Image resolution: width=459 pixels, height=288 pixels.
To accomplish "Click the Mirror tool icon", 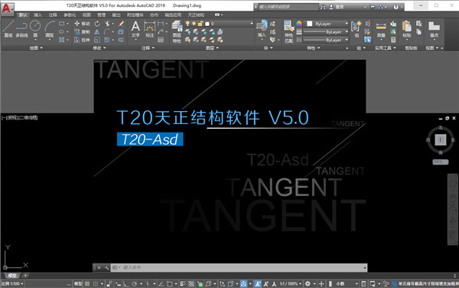I will 97,31.
